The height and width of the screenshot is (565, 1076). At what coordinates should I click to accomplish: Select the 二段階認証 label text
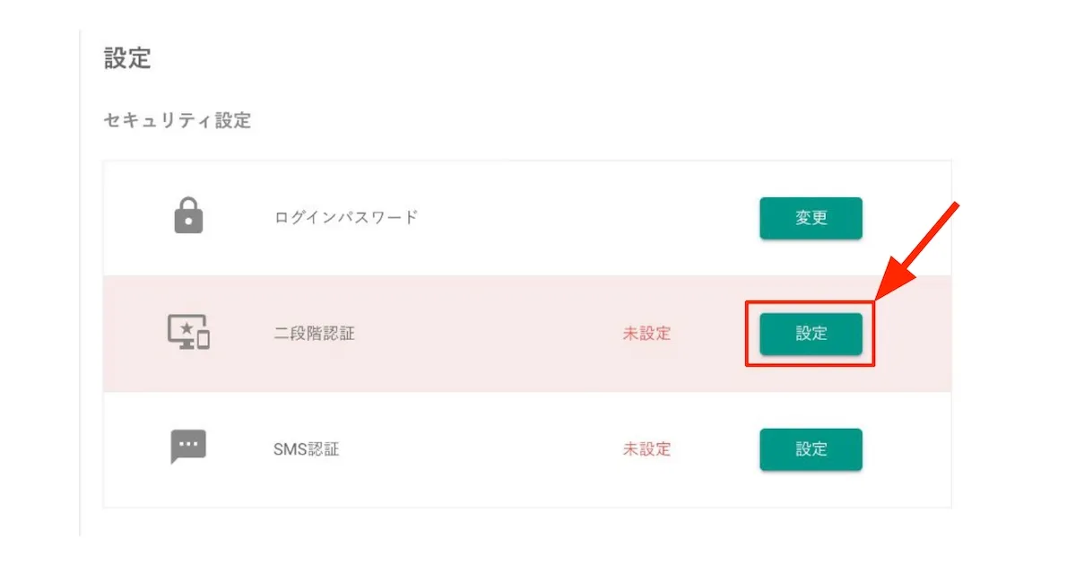(314, 334)
